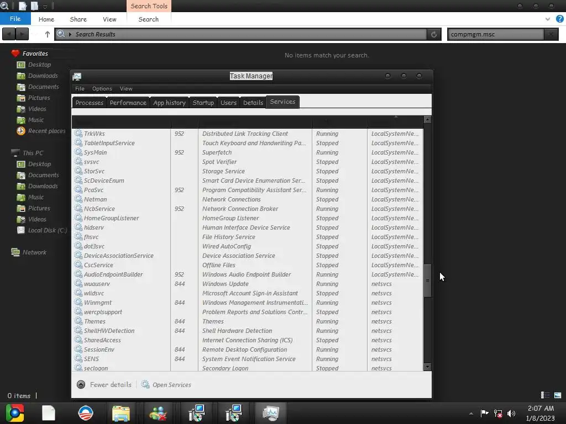Open the Explorer View ribbon tab

(x=109, y=19)
